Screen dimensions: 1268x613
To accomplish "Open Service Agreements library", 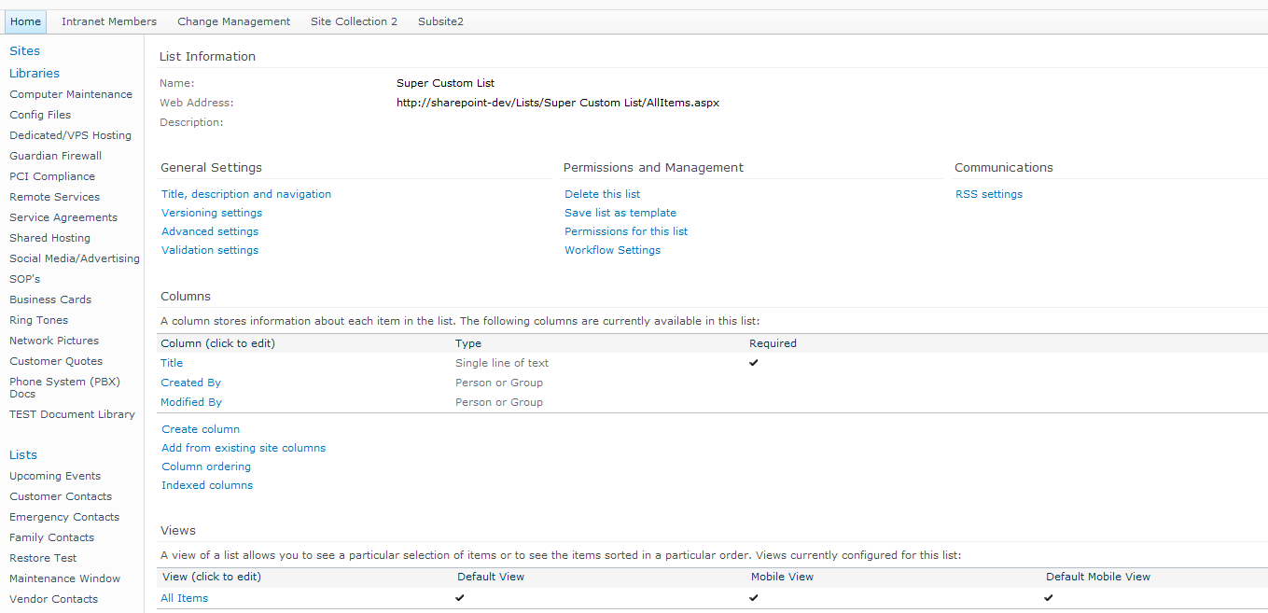I will pos(63,217).
